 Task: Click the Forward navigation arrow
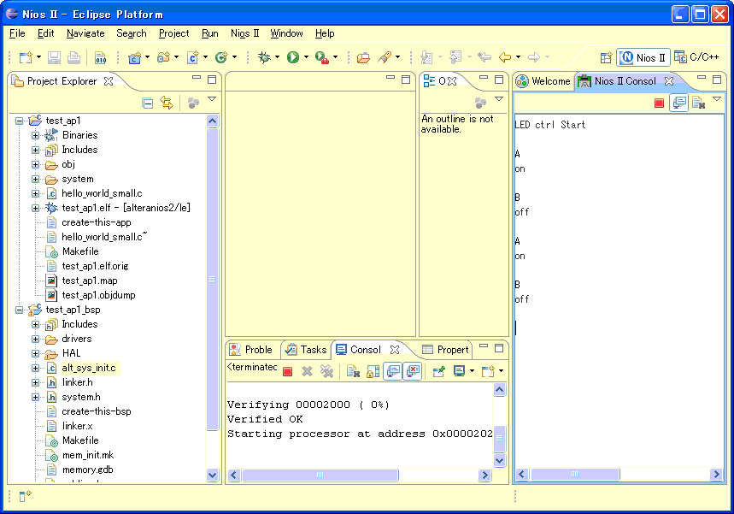534,57
